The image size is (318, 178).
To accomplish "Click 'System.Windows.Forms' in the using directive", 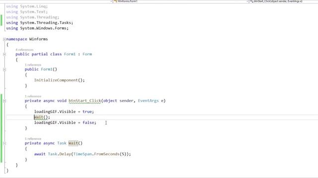I will pos(43,28).
